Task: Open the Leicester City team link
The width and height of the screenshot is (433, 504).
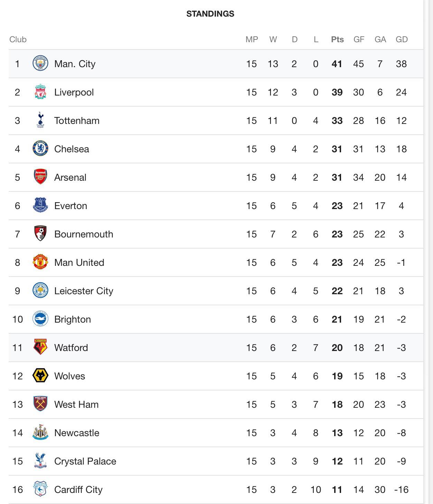Action: point(84,291)
